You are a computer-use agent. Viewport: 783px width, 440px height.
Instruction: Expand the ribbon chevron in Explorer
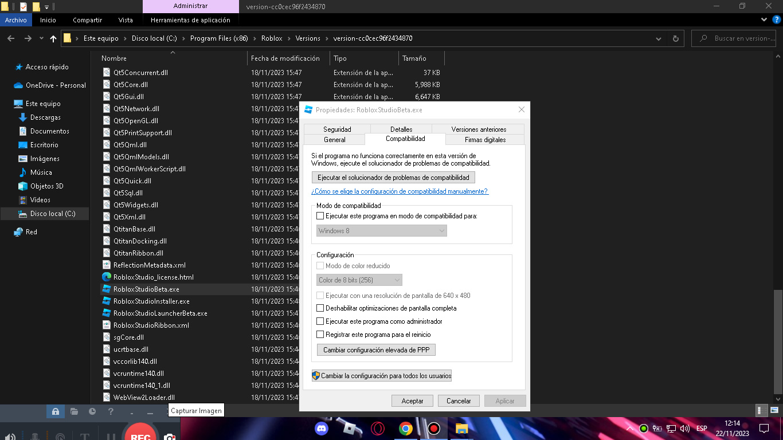pyautogui.click(x=764, y=19)
